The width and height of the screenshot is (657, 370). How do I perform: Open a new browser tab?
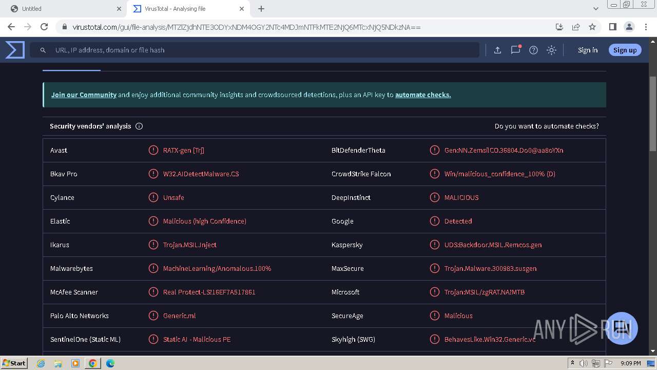pyautogui.click(x=261, y=9)
